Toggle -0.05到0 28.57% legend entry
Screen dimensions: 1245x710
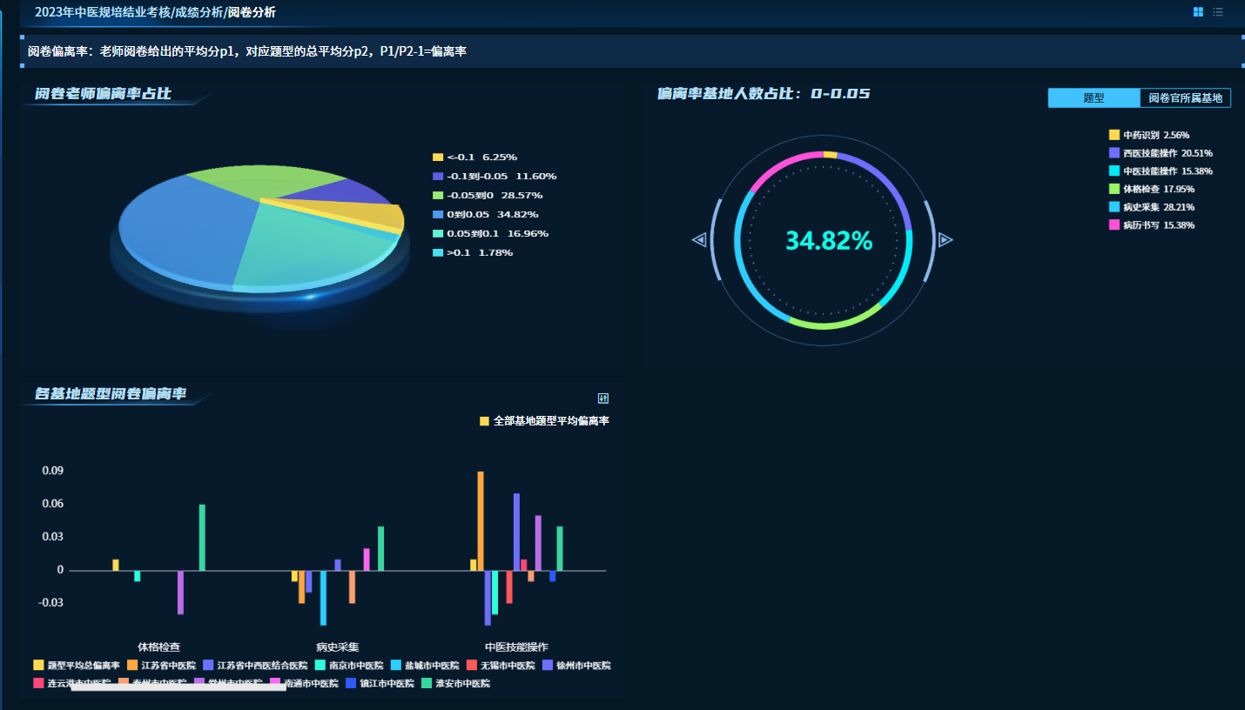(x=488, y=195)
